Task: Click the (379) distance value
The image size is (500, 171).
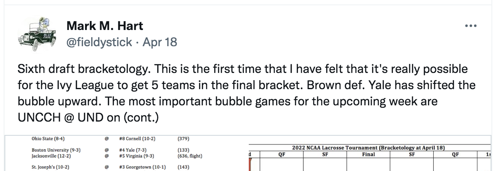Action: (184, 139)
